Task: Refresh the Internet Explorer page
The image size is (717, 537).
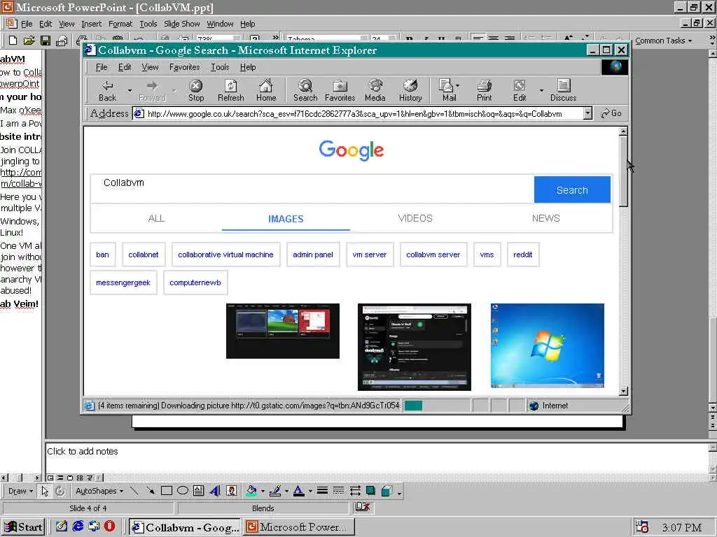Action: (230, 90)
